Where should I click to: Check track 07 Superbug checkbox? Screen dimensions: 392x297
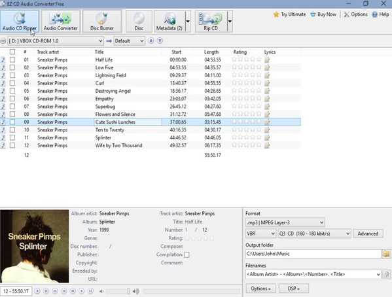point(12,106)
